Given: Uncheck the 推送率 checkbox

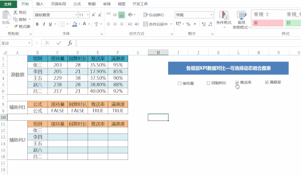Looking at the screenshot, I should coord(237,83).
